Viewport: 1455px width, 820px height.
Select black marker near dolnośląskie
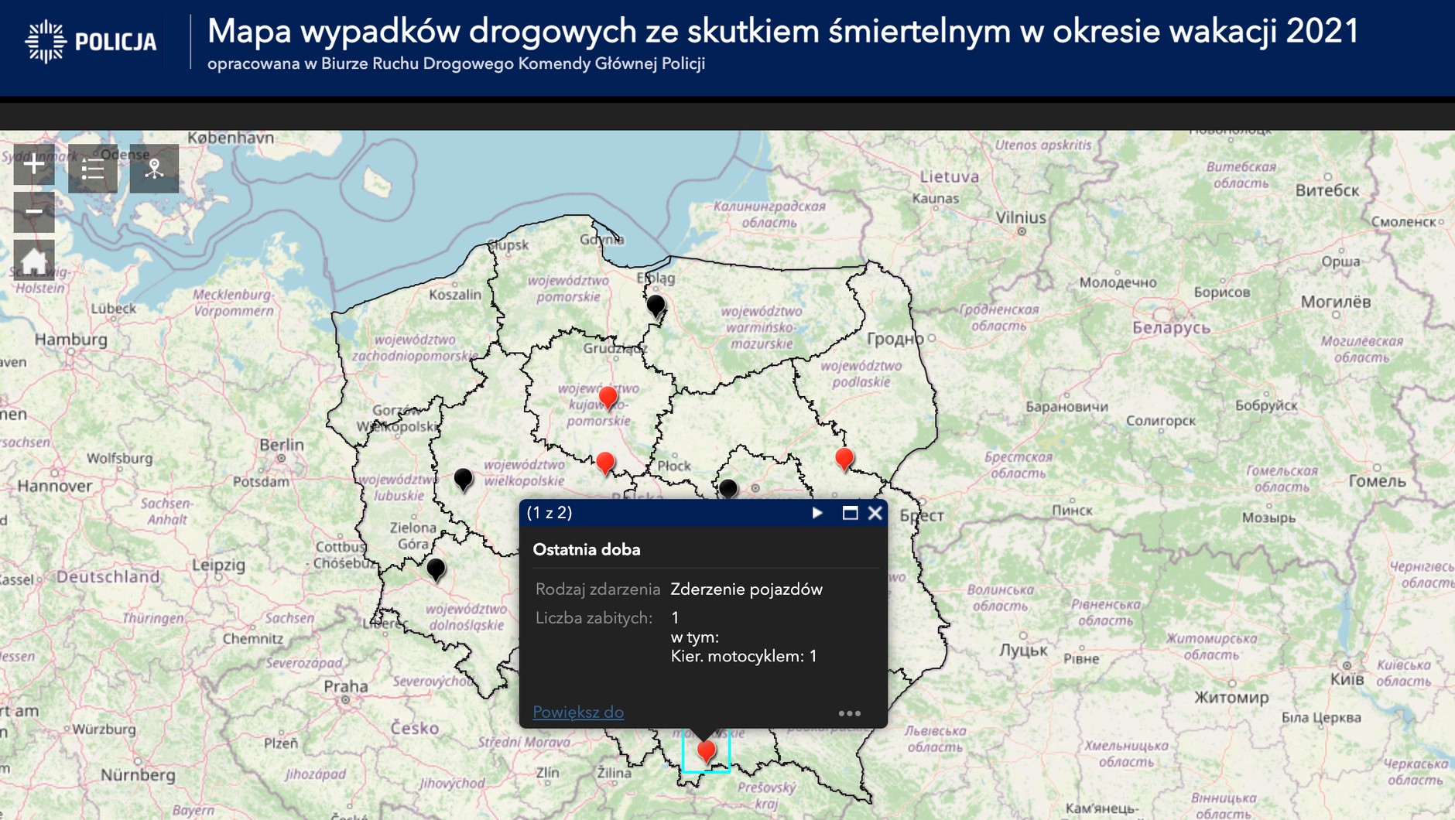tap(436, 569)
